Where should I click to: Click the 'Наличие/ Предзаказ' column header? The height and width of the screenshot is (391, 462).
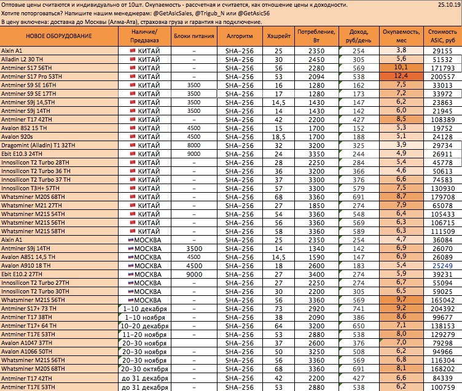pyautogui.click(x=144, y=36)
